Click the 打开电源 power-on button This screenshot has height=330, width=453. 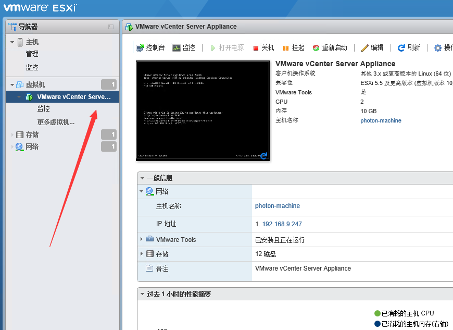(x=228, y=47)
